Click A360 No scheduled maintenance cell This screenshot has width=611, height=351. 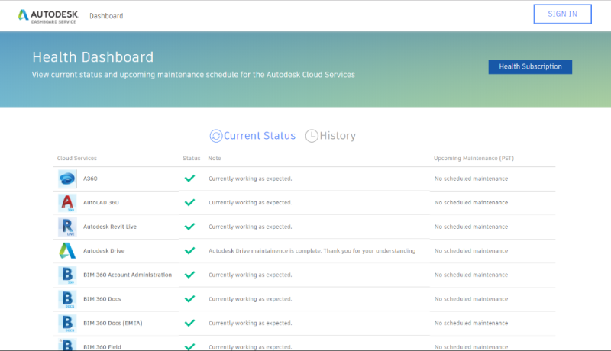click(471, 179)
